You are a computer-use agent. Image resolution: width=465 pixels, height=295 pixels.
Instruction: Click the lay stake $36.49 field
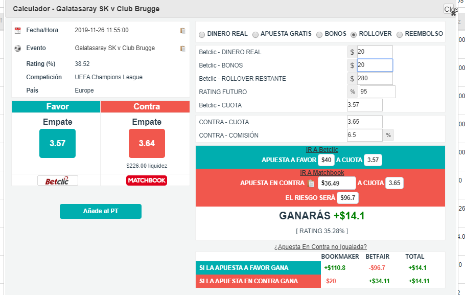click(337, 183)
